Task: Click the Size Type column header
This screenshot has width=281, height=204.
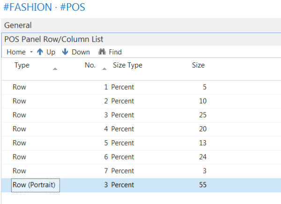Action: (127, 66)
